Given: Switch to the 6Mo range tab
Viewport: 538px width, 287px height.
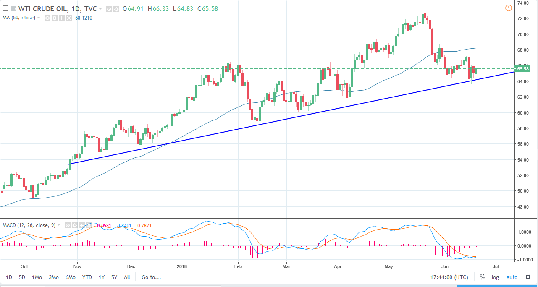Looking at the screenshot, I should 70,277.
